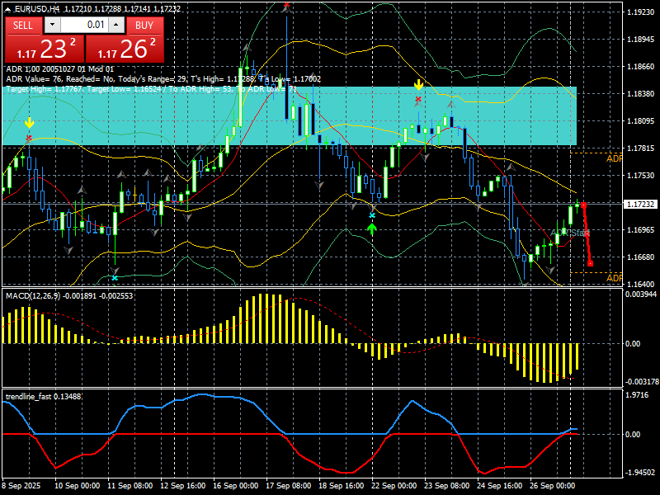
Task: Click the 'Target High= 1.17767' info line
Action: pos(152,89)
